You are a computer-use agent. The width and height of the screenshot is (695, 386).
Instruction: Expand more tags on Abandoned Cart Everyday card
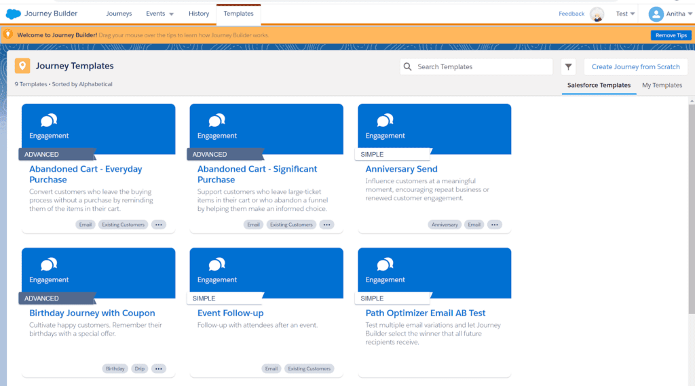[x=159, y=225]
